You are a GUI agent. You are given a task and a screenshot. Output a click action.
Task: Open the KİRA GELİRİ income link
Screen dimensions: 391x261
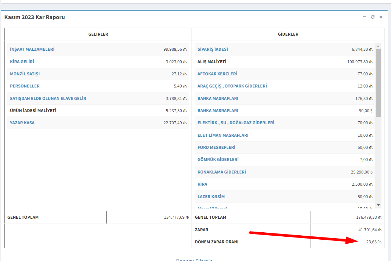pyautogui.click(x=22, y=62)
